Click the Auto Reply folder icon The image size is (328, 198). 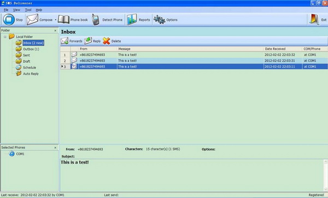point(19,73)
